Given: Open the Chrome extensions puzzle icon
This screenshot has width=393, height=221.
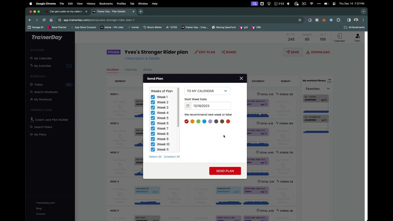Looking at the screenshot, I should pos(338,20).
